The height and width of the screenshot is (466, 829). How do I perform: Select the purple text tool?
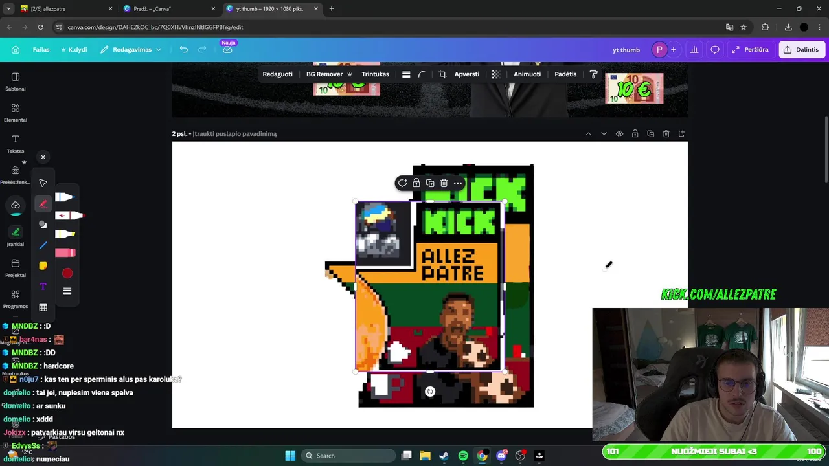(x=43, y=287)
